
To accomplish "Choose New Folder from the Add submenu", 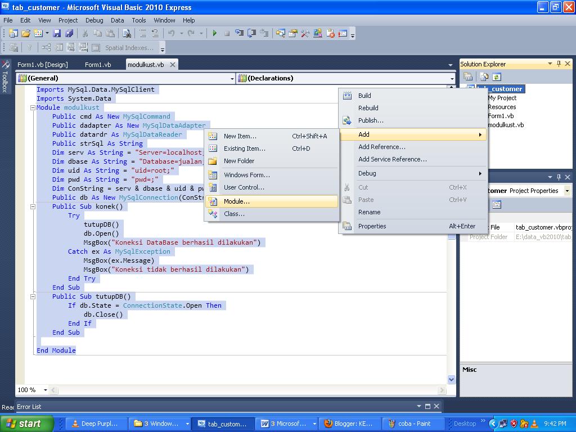I will [x=272, y=161].
